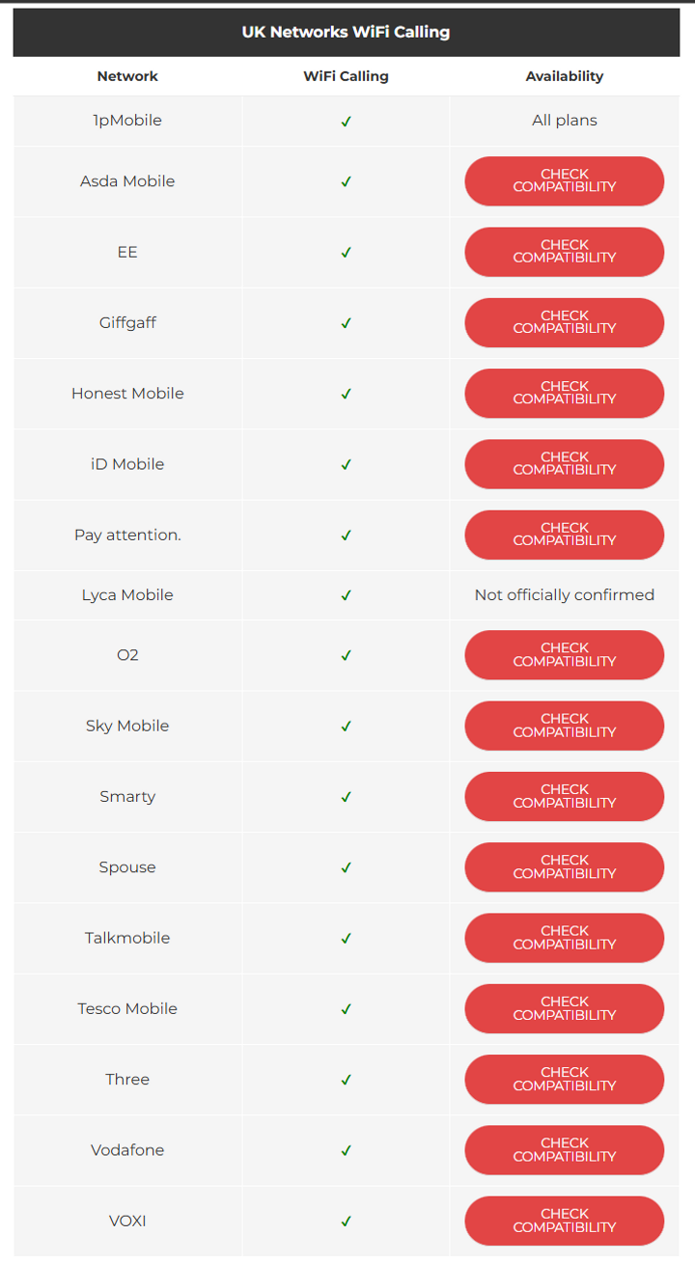Click the Availability column header

point(565,76)
